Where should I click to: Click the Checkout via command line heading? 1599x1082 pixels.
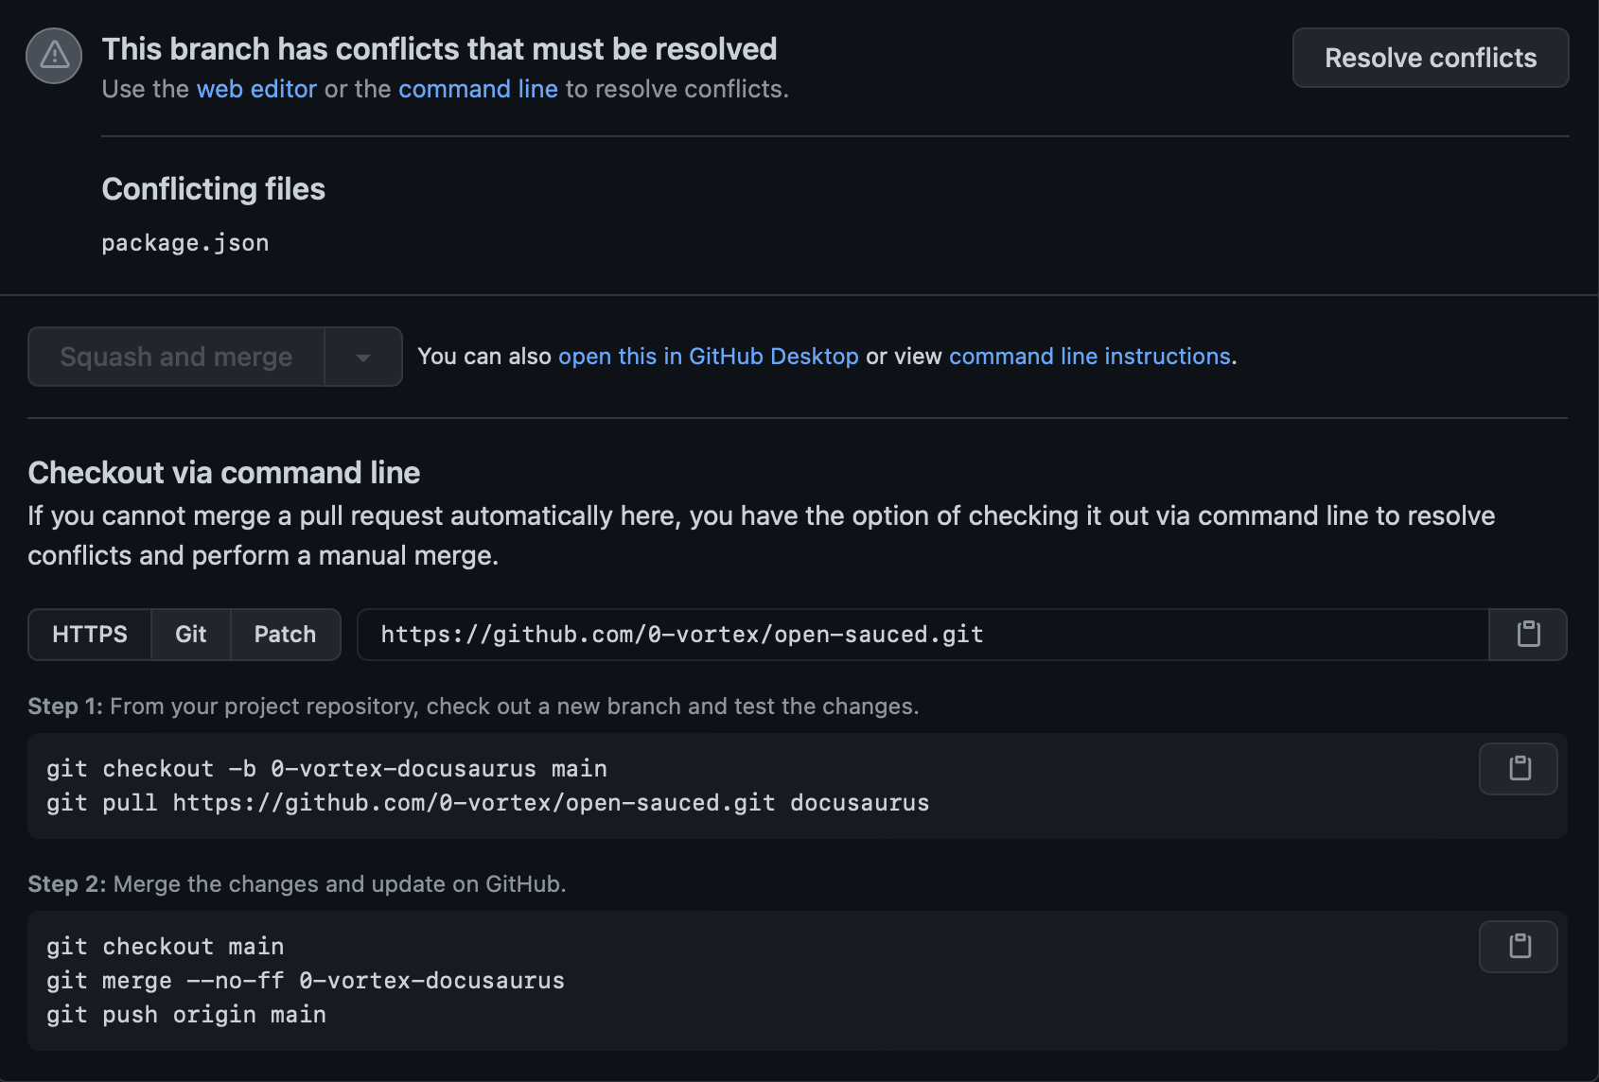point(223,473)
